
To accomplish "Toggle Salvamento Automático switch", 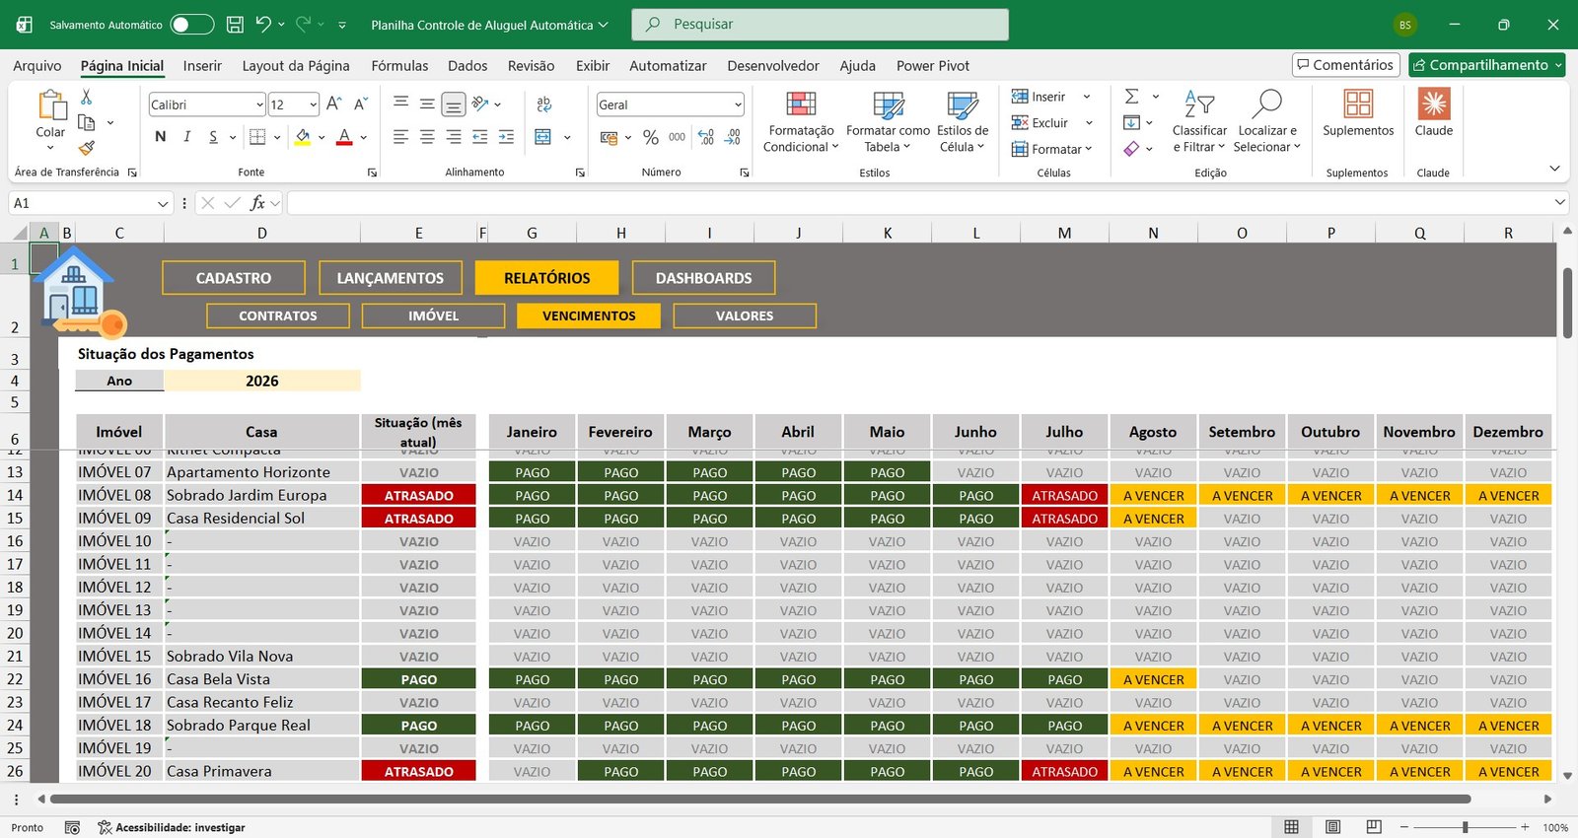I will point(191,25).
